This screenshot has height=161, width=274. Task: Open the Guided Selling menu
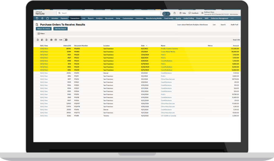[188, 18]
